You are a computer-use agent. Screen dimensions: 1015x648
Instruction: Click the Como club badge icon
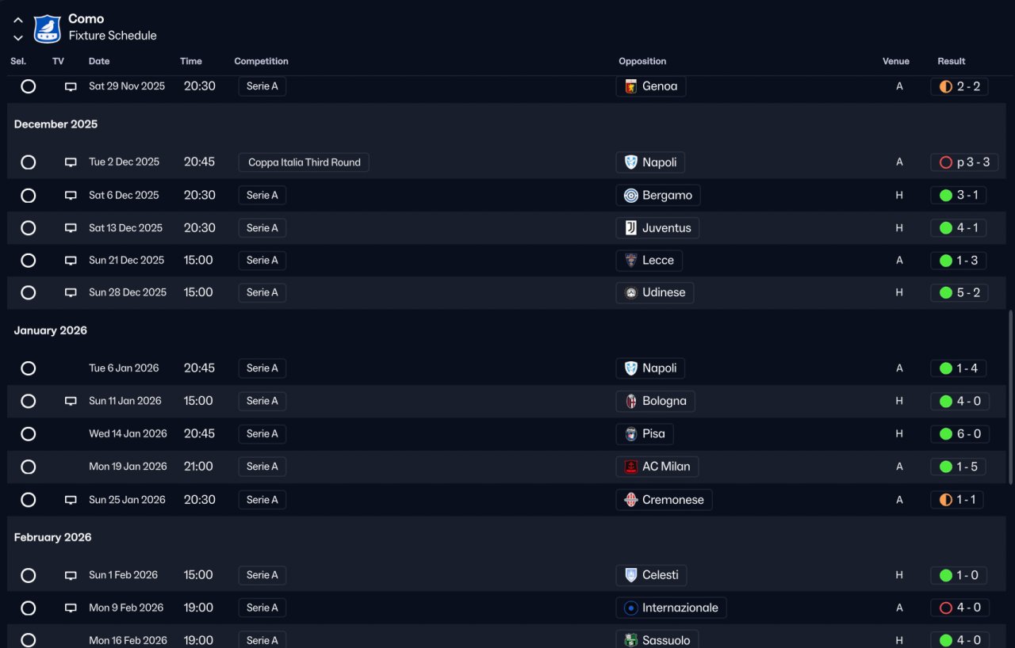click(48, 28)
